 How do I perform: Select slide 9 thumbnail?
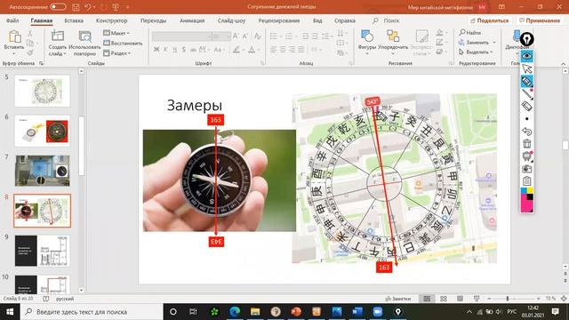click(43, 251)
